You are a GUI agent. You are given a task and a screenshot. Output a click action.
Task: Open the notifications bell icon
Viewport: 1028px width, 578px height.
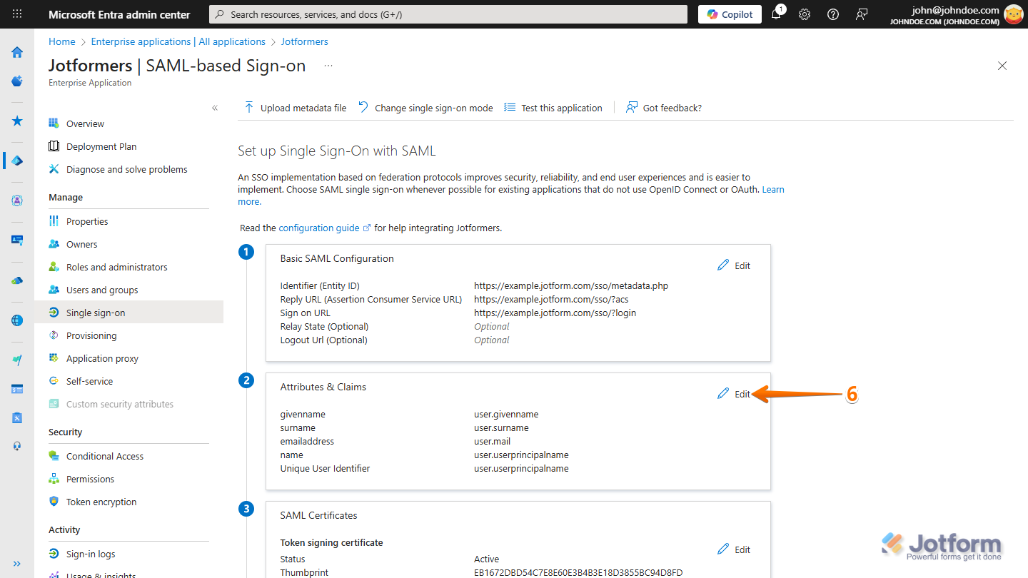coord(777,14)
